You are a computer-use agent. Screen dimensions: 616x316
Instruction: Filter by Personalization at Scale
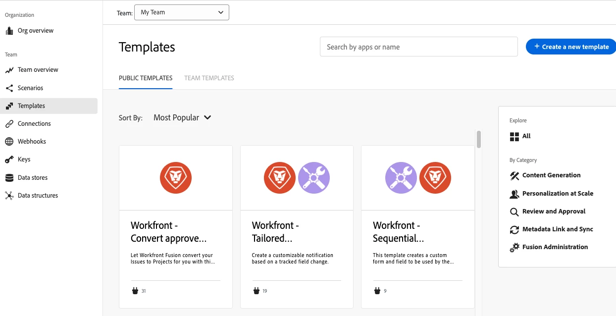point(558,194)
